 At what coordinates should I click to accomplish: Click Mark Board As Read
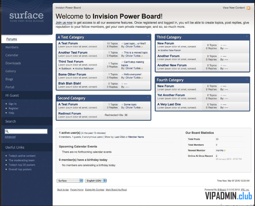tap(116, 190)
